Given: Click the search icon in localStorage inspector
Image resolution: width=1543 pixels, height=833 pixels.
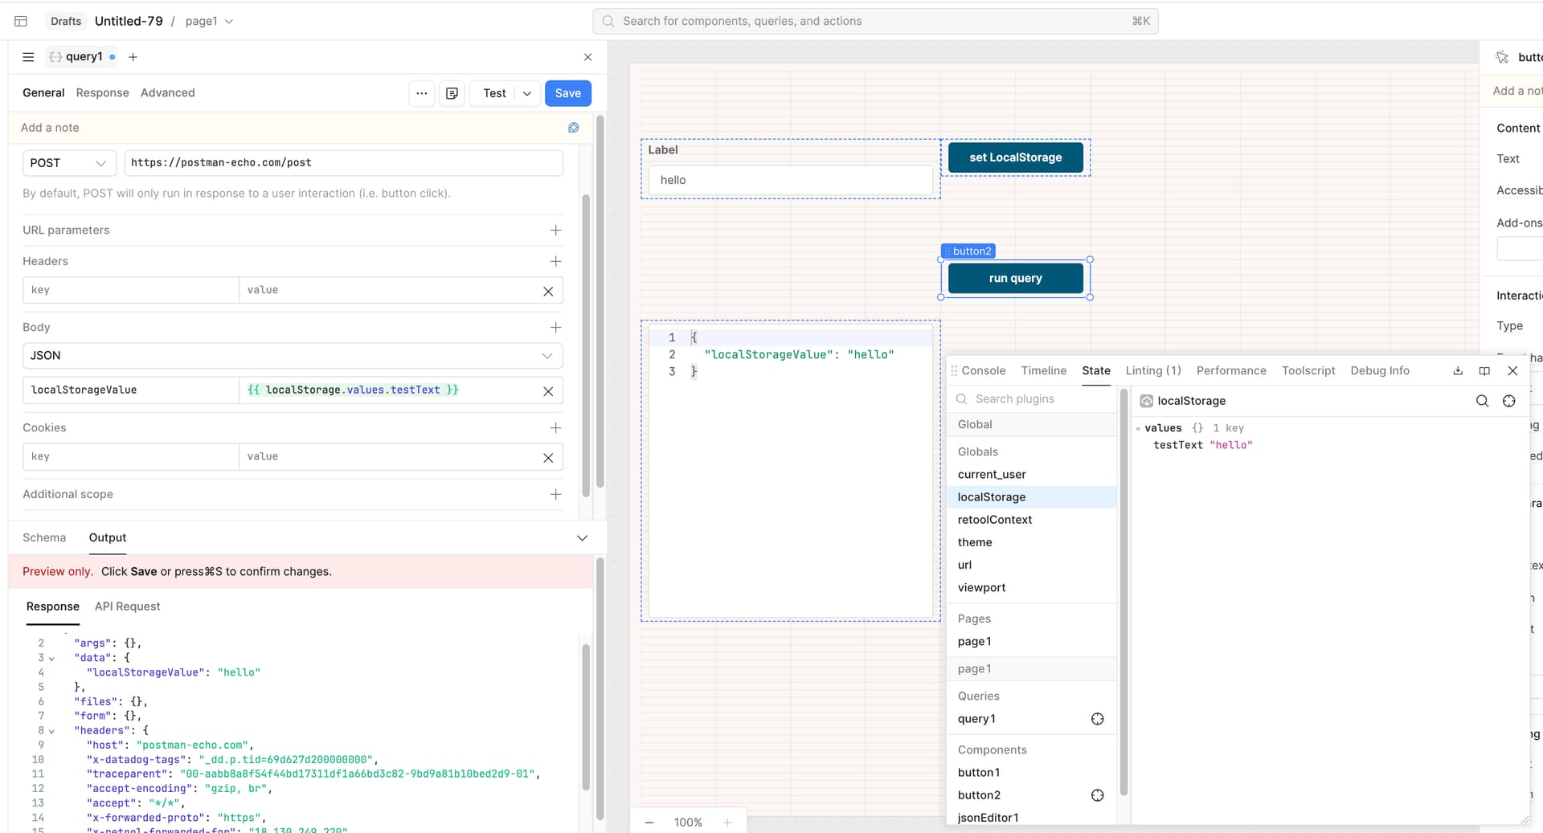Looking at the screenshot, I should (x=1482, y=401).
